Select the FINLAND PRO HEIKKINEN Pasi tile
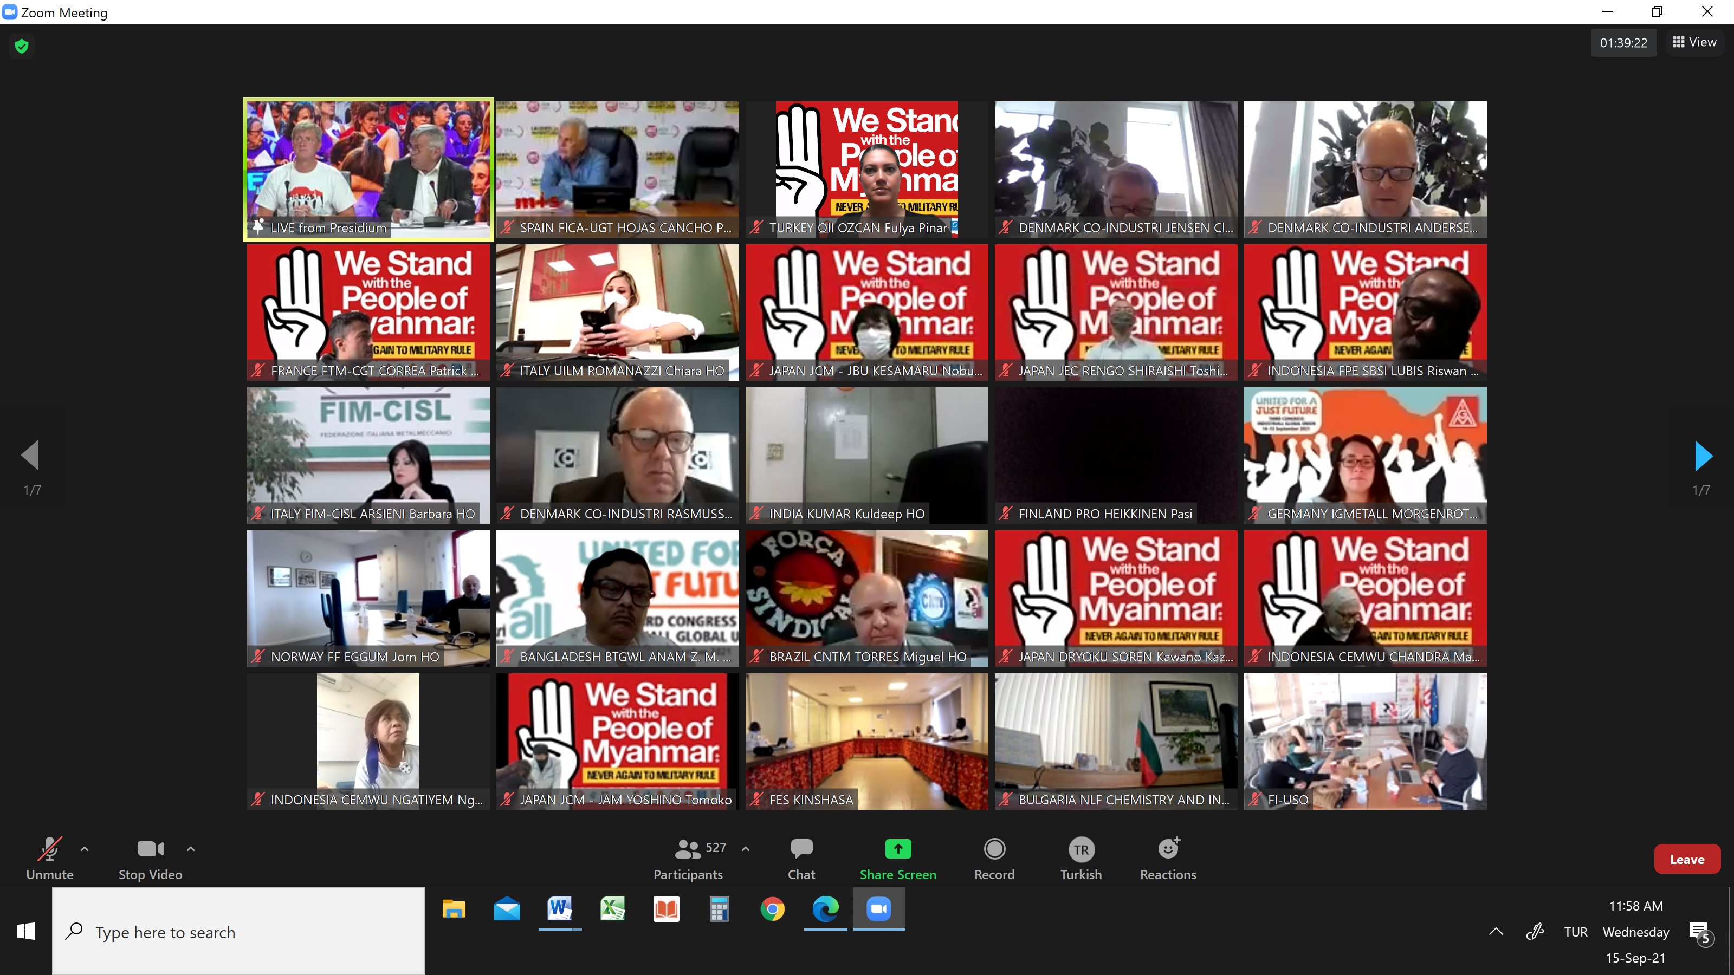 pyautogui.click(x=1116, y=456)
